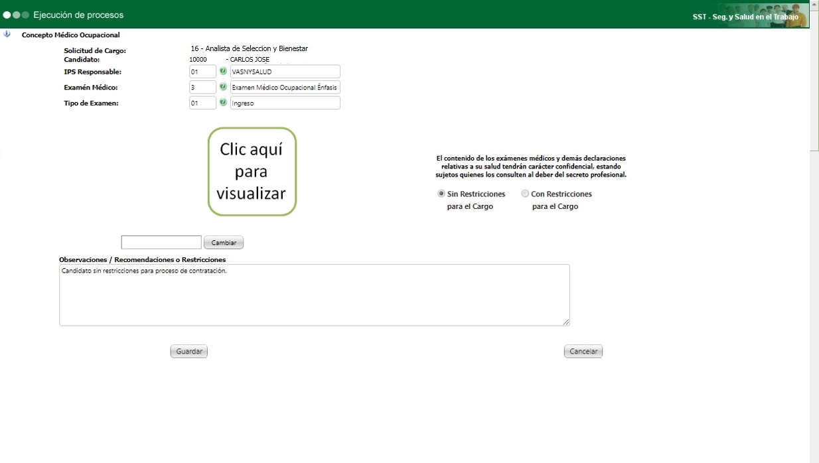Select the Sin Restricciones para el Cargo option
The image size is (819, 463).
[441, 194]
